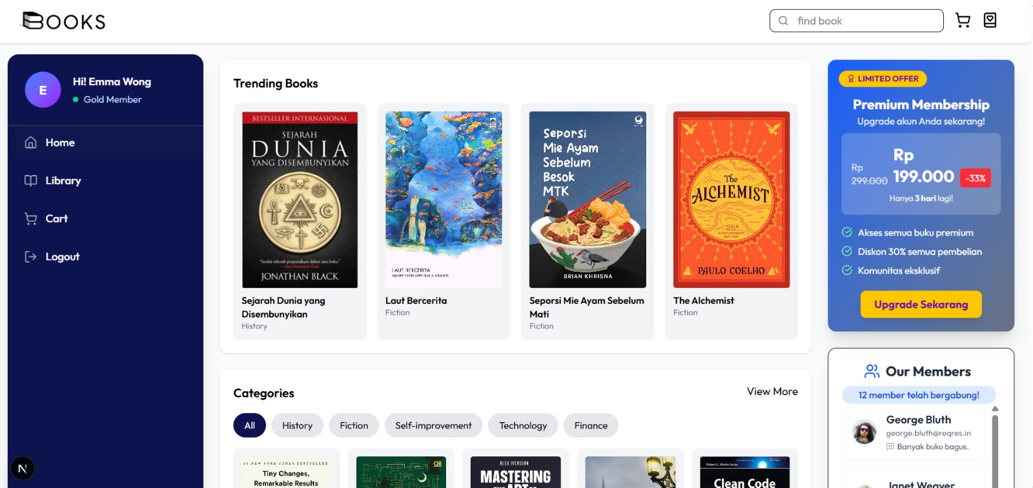Click the george.bluth@reqres.in email

pyautogui.click(x=928, y=433)
